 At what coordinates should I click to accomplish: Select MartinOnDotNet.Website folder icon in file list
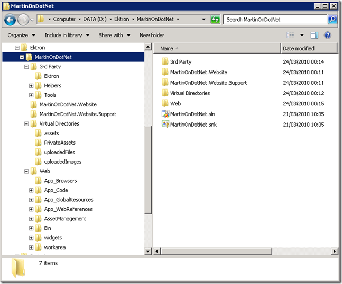pos(165,72)
